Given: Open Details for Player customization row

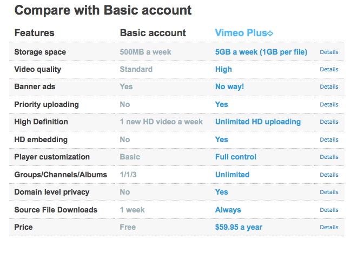Looking at the screenshot, I should pos(329,157).
